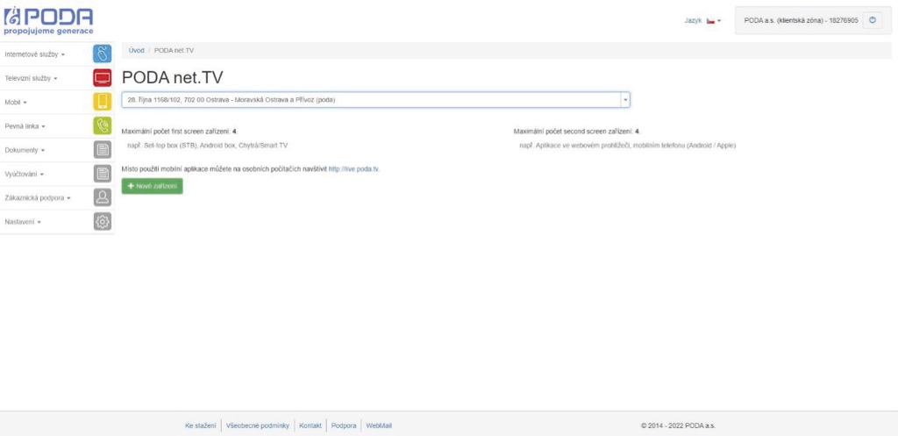Expand the Nastavení menu

click(23, 222)
